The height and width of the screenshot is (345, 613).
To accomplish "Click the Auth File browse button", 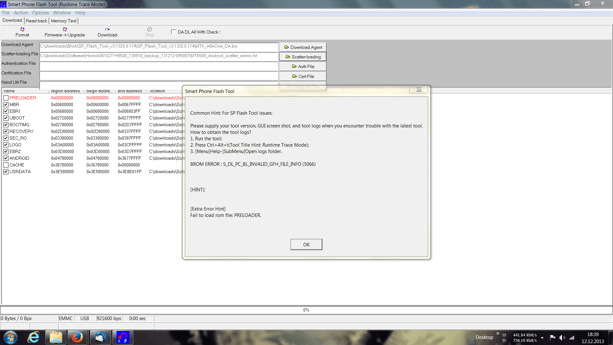I will (x=303, y=66).
